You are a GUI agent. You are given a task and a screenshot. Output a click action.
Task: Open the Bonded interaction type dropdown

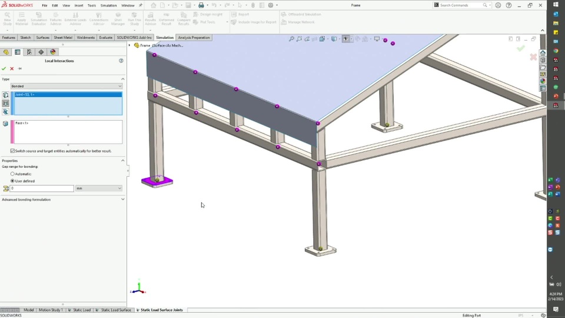click(67, 86)
